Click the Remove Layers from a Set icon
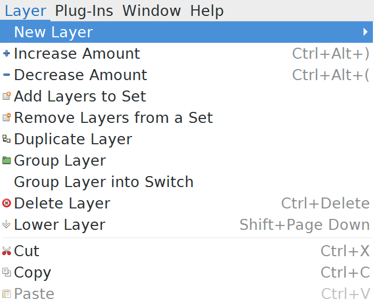This screenshot has height=305, width=374. [7, 118]
